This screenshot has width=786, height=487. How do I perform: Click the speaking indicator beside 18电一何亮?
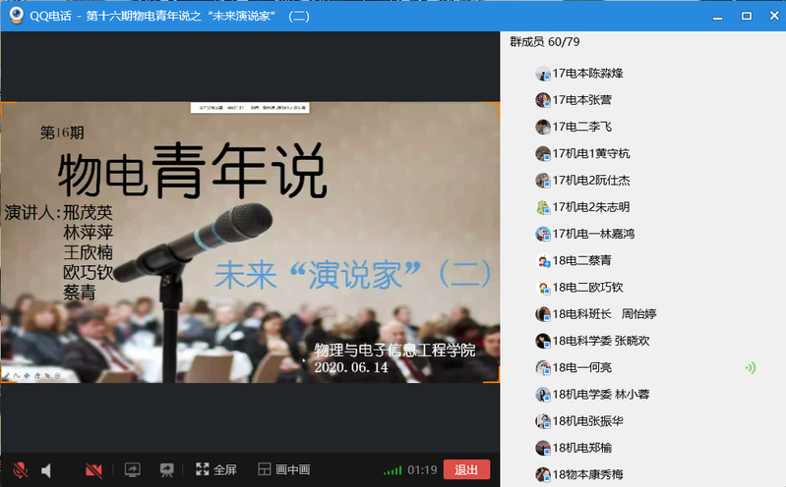tap(750, 367)
